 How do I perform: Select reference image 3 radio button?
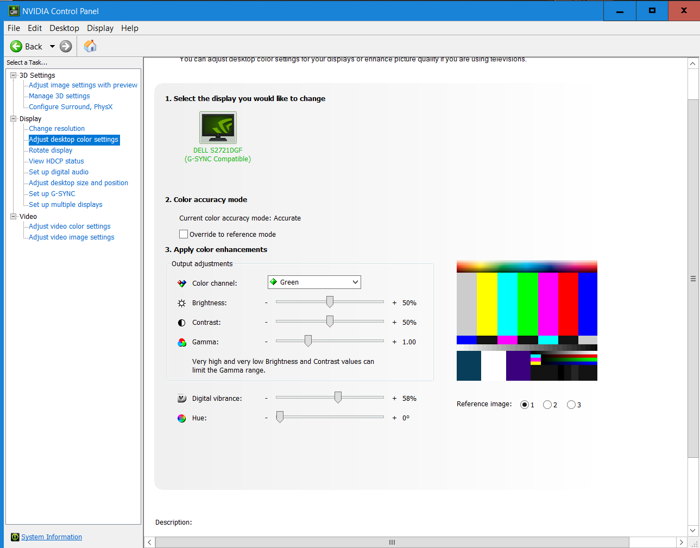pyautogui.click(x=571, y=405)
